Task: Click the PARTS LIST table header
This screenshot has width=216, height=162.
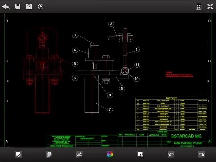Action: pyautogui.click(x=171, y=98)
